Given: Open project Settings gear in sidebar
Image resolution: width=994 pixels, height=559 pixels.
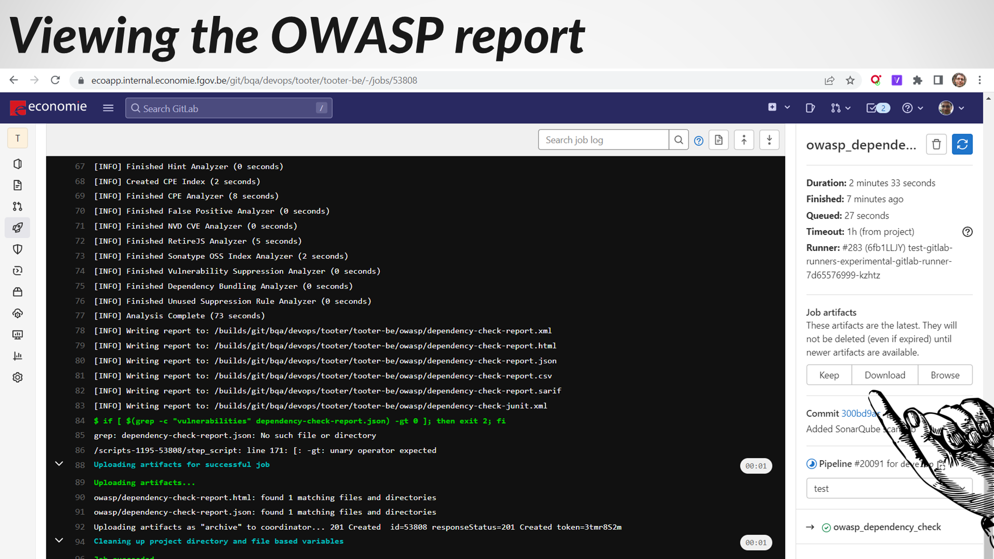Looking at the screenshot, I should pyautogui.click(x=18, y=377).
